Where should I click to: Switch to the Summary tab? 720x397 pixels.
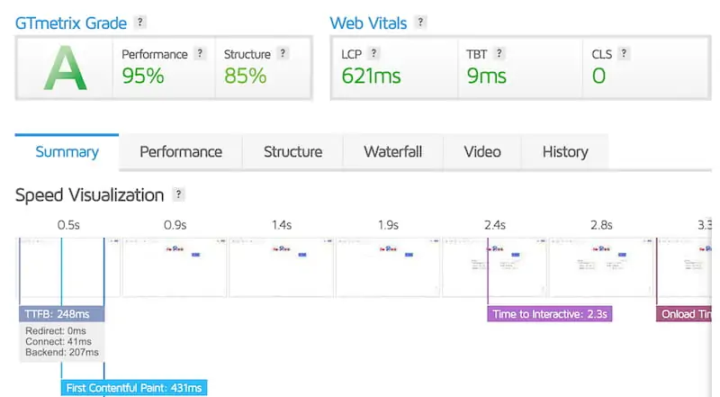click(67, 151)
